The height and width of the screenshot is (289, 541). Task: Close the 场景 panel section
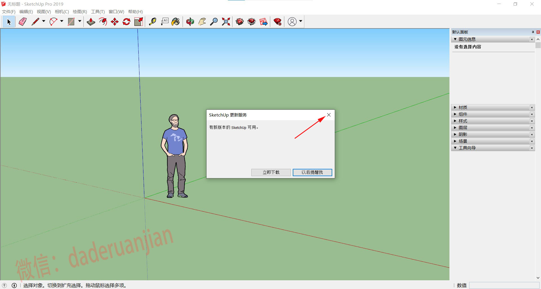(532, 141)
